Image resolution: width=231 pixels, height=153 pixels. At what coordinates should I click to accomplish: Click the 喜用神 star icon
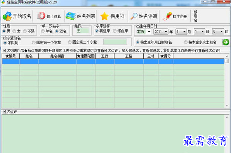coord(104,16)
